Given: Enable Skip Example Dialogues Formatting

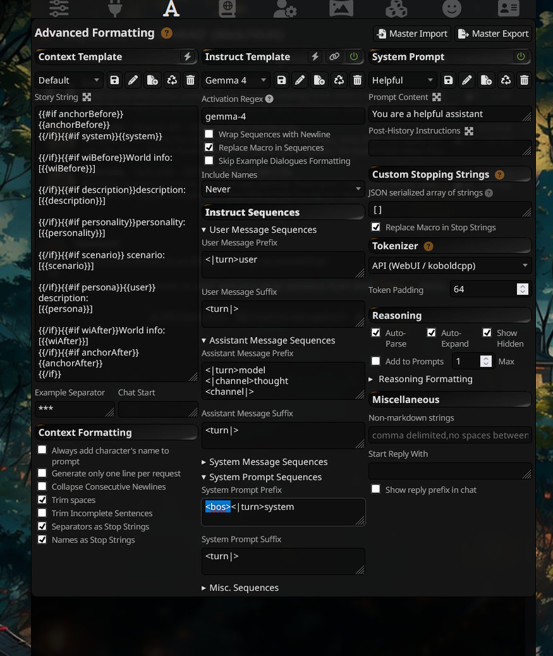Looking at the screenshot, I should pos(209,161).
